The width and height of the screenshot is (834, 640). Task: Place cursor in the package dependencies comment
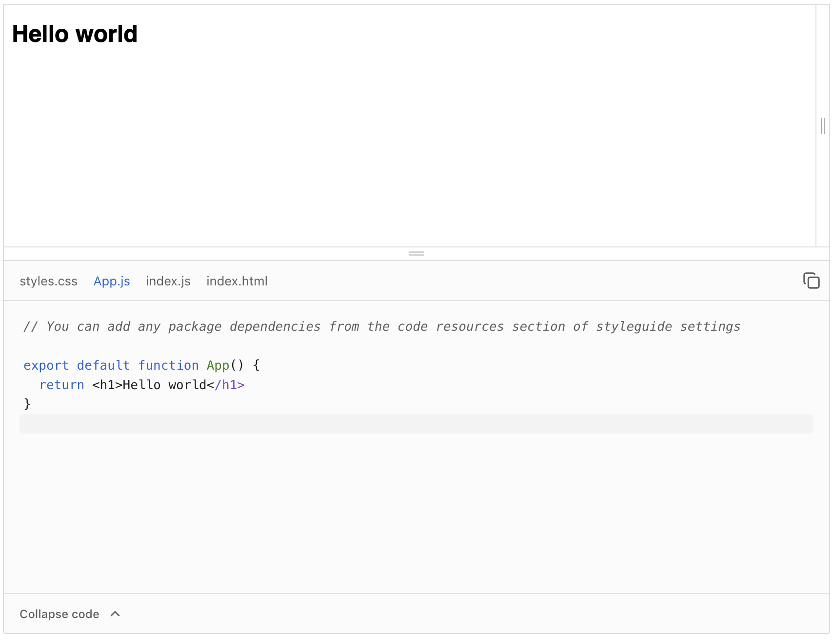click(x=341, y=326)
